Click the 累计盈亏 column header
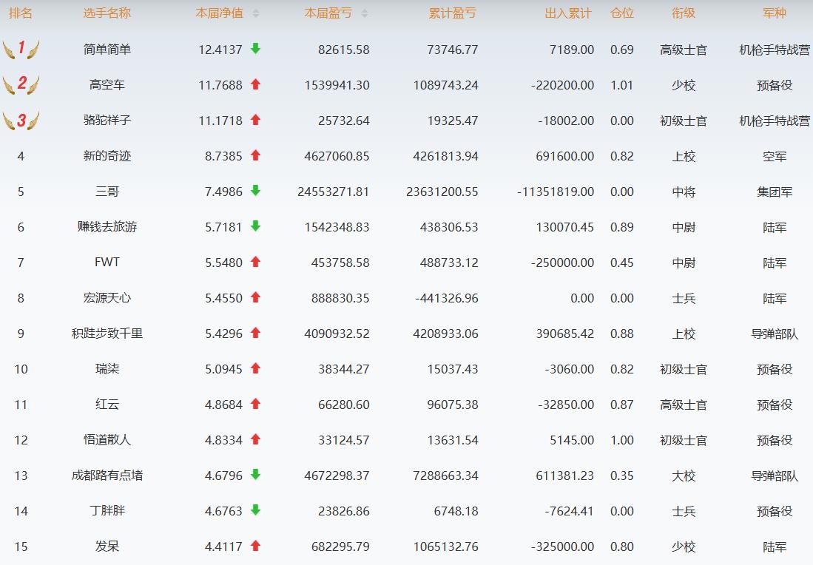813x565 pixels. pos(452,13)
